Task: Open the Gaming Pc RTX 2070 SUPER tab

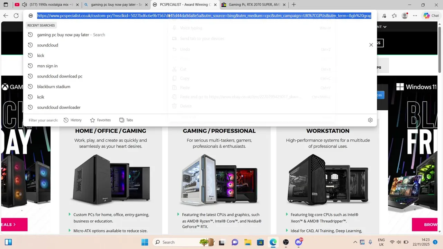Action: coord(254,5)
